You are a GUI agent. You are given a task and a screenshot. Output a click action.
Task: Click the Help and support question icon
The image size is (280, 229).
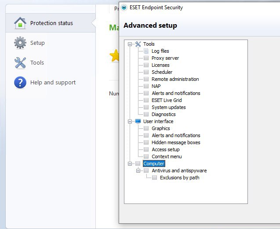pos(20,82)
